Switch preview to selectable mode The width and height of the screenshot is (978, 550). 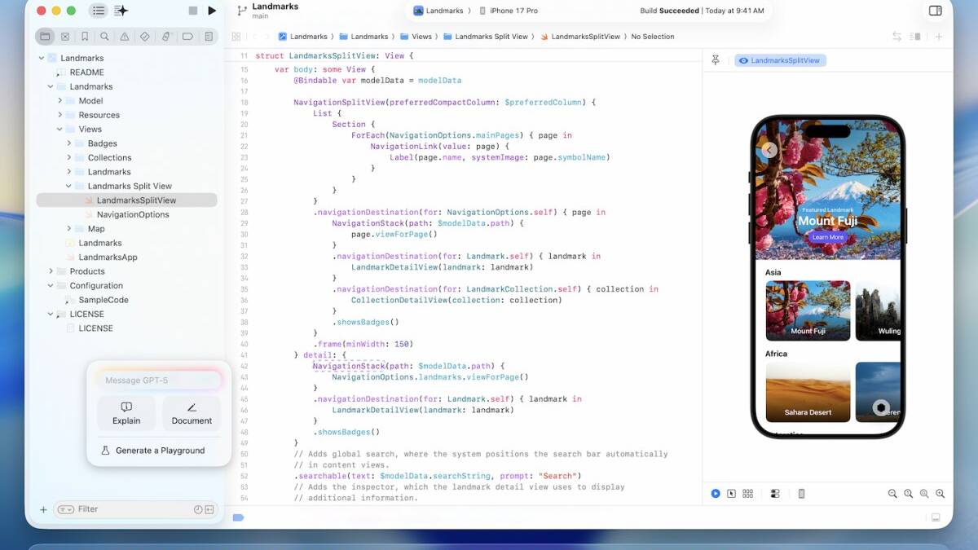coord(731,494)
